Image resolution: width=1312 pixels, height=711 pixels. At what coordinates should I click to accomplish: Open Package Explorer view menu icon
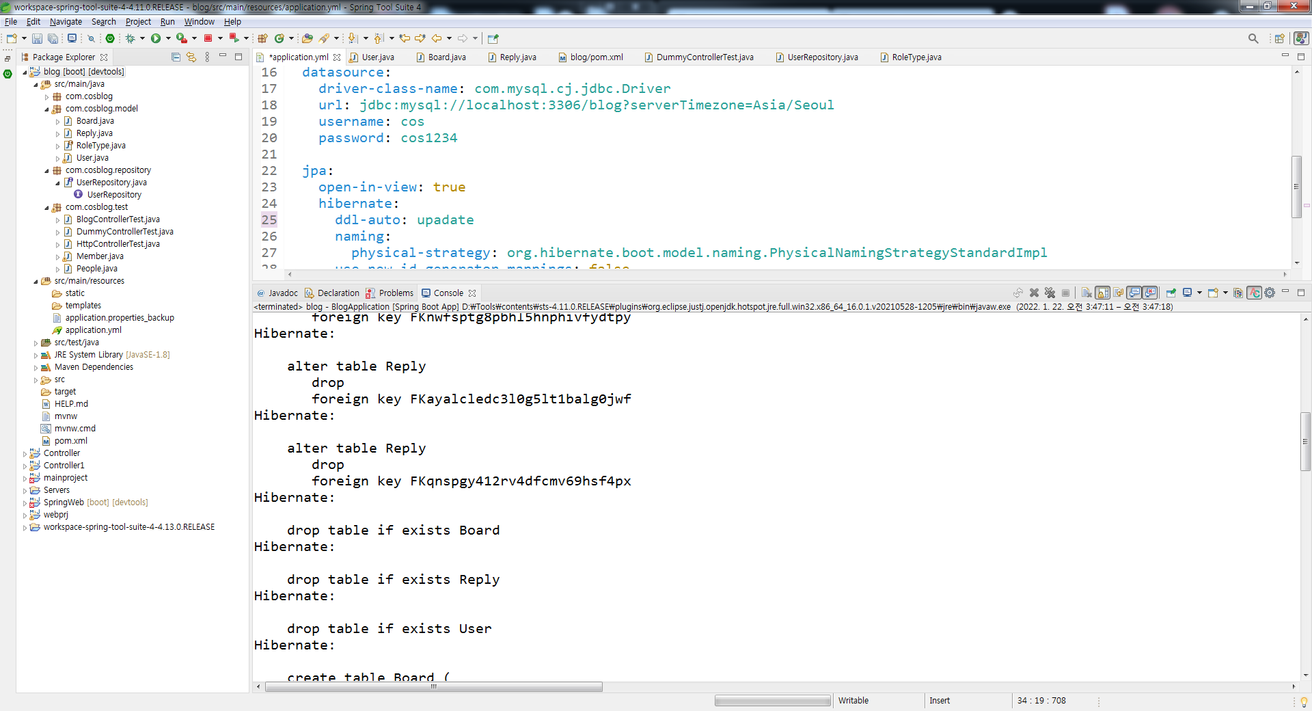(207, 57)
